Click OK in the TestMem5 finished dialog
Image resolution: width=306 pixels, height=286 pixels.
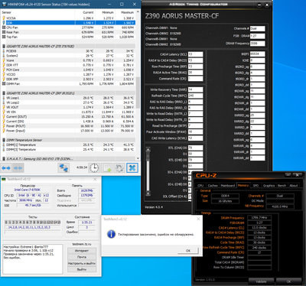(x=188, y=251)
